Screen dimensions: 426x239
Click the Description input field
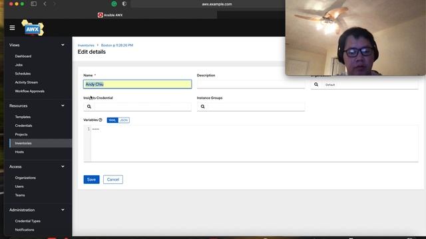(x=251, y=84)
